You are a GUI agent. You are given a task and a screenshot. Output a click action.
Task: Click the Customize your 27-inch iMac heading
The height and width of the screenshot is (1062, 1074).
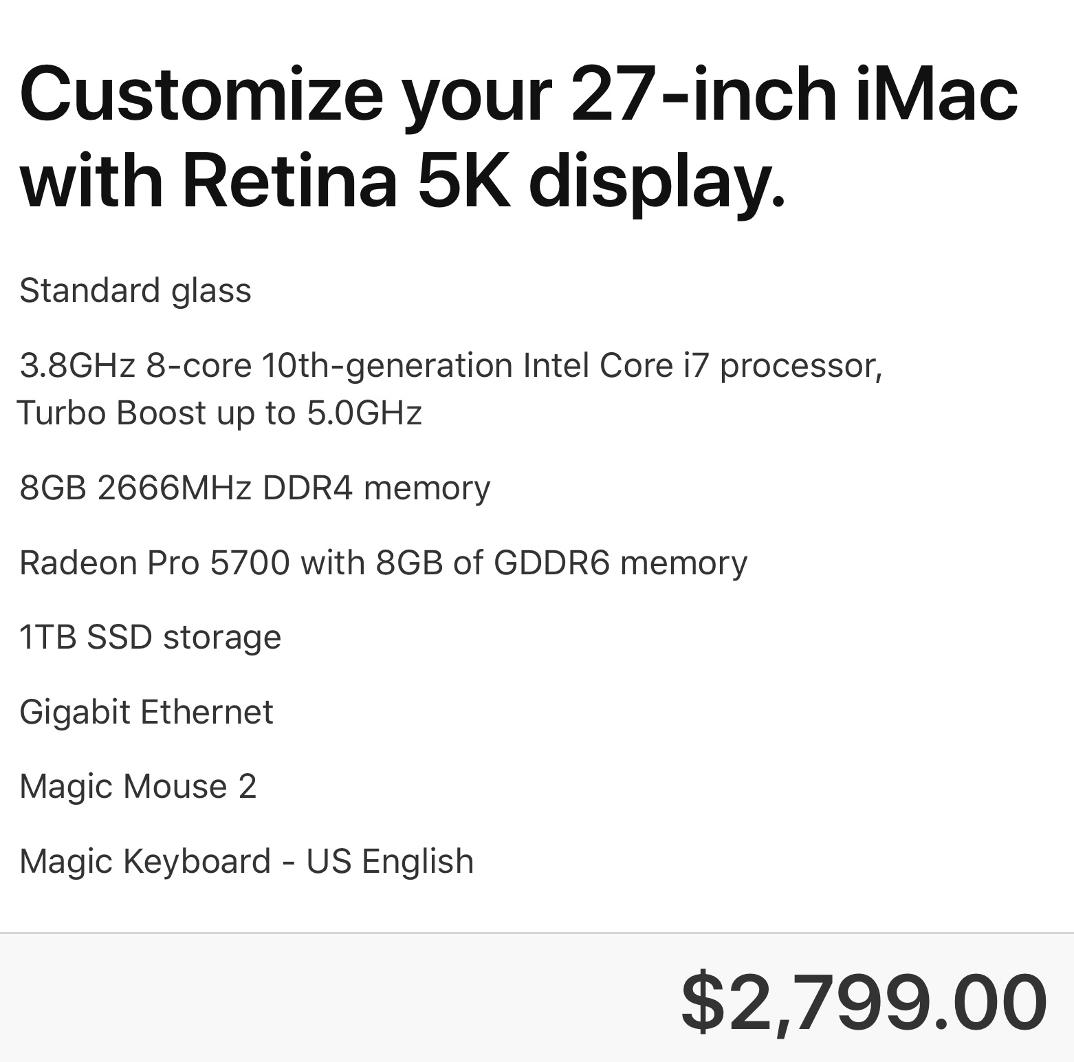(x=519, y=94)
